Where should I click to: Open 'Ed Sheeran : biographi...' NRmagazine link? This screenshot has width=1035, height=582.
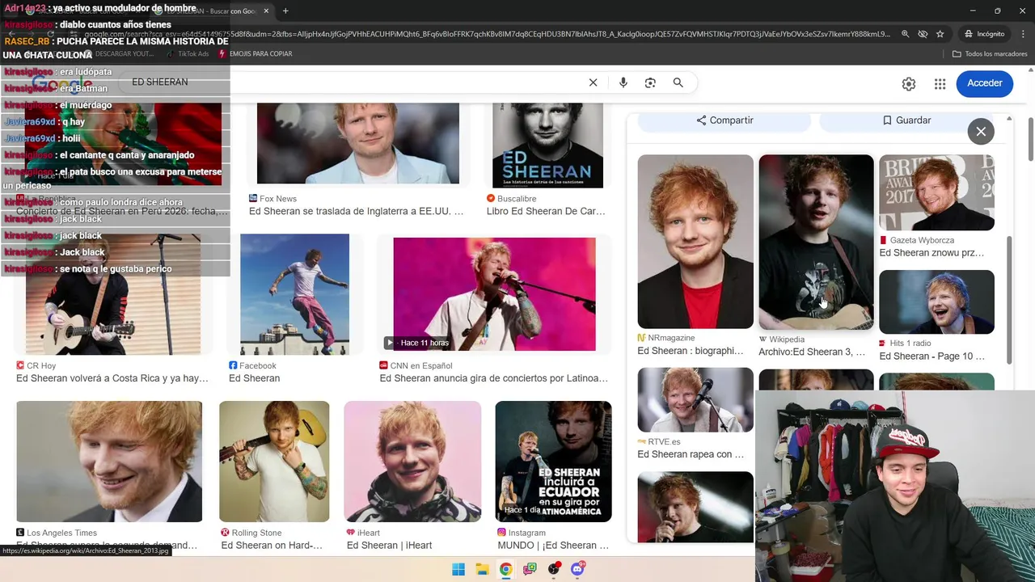690,351
